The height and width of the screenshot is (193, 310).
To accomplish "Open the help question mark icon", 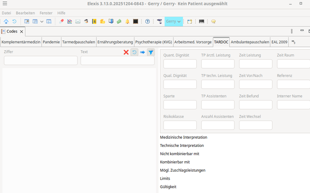I will coord(148,21).
